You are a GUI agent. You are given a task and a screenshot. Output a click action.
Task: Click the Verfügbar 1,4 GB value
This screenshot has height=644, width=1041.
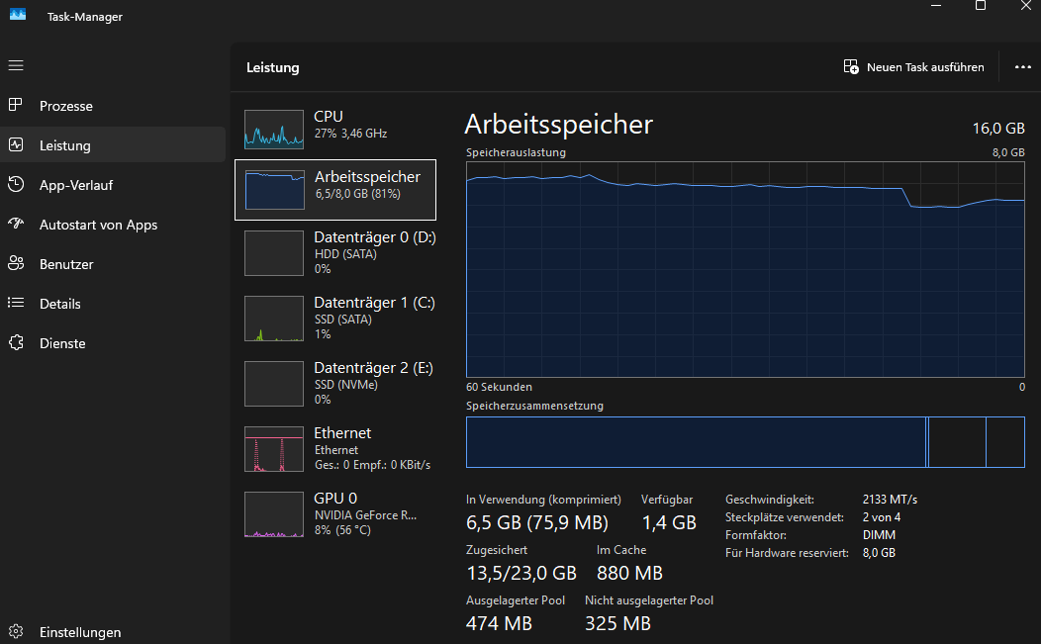[x=669, y=522]
